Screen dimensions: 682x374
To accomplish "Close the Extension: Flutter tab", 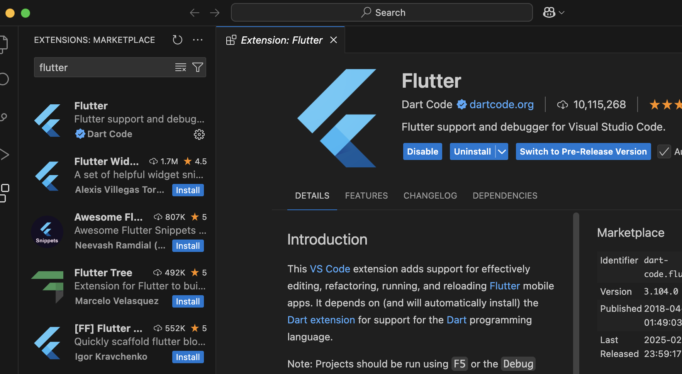I will (x=334, y=40).
